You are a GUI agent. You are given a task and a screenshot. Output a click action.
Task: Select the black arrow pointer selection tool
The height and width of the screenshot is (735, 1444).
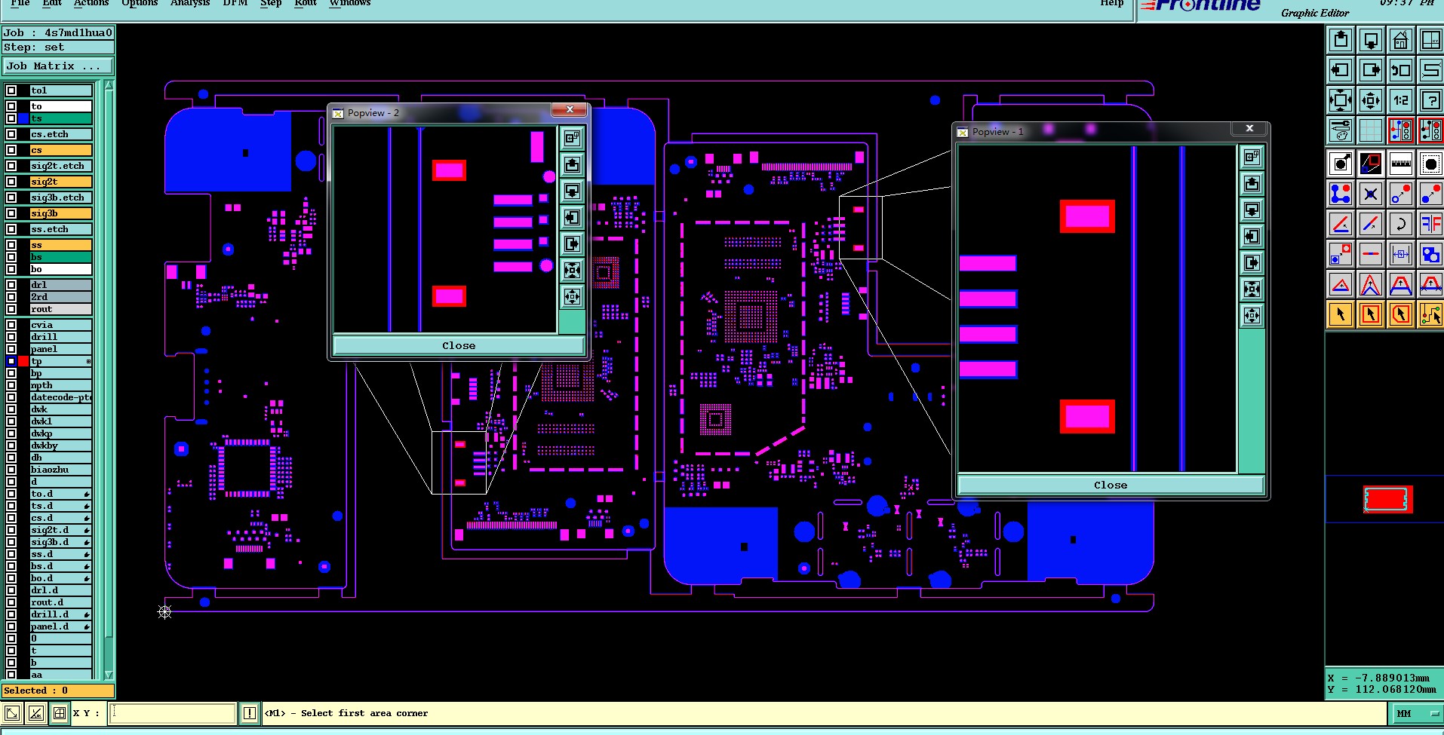1341,313
